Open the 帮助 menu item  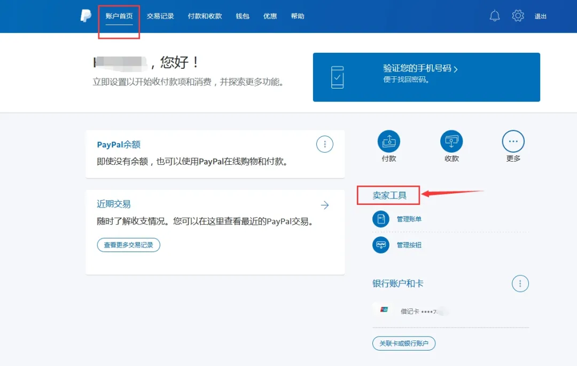coord(298,15)
